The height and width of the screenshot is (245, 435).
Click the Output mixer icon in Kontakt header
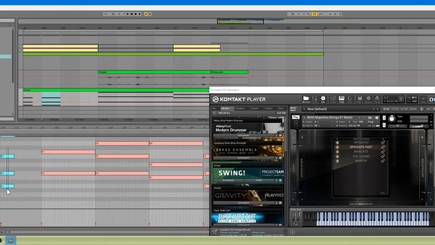coord(333,99)
